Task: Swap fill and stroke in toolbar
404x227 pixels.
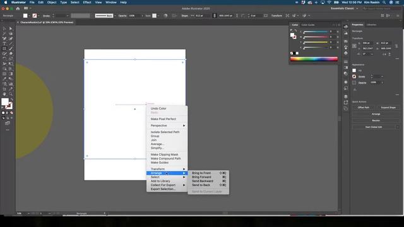Action: (11, 100)
